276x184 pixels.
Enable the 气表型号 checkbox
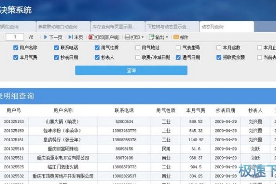(x=178, y=48)
